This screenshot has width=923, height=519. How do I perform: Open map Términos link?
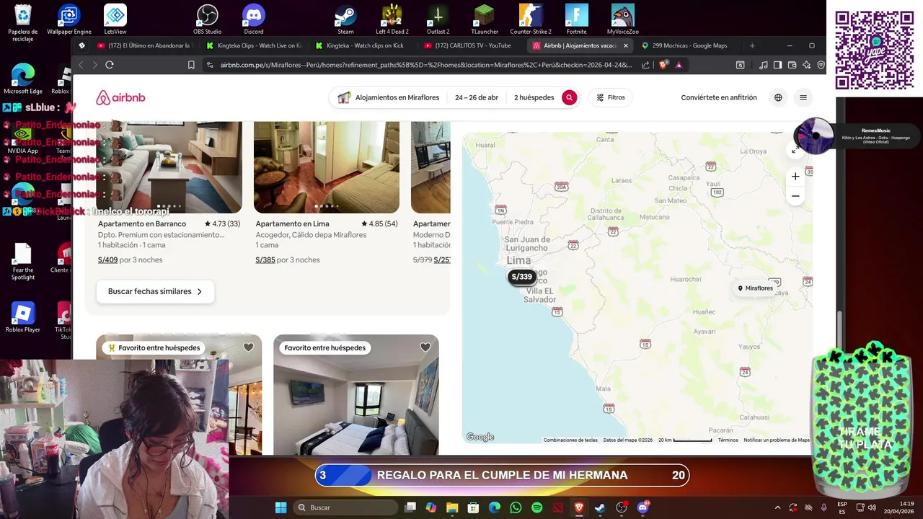pos(728,440)
